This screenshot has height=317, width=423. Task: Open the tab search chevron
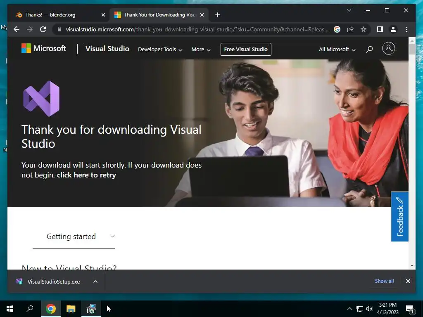click(349, 10)
